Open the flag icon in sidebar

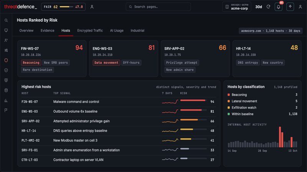6,110
